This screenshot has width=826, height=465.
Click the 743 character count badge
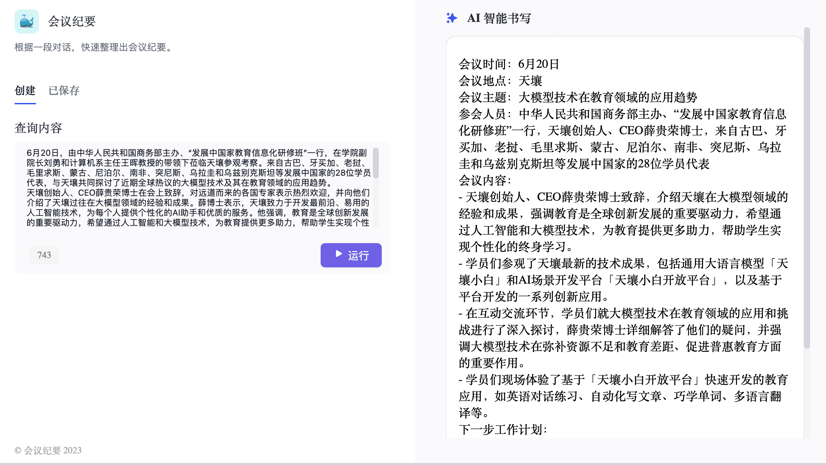[x=44, y=255]
